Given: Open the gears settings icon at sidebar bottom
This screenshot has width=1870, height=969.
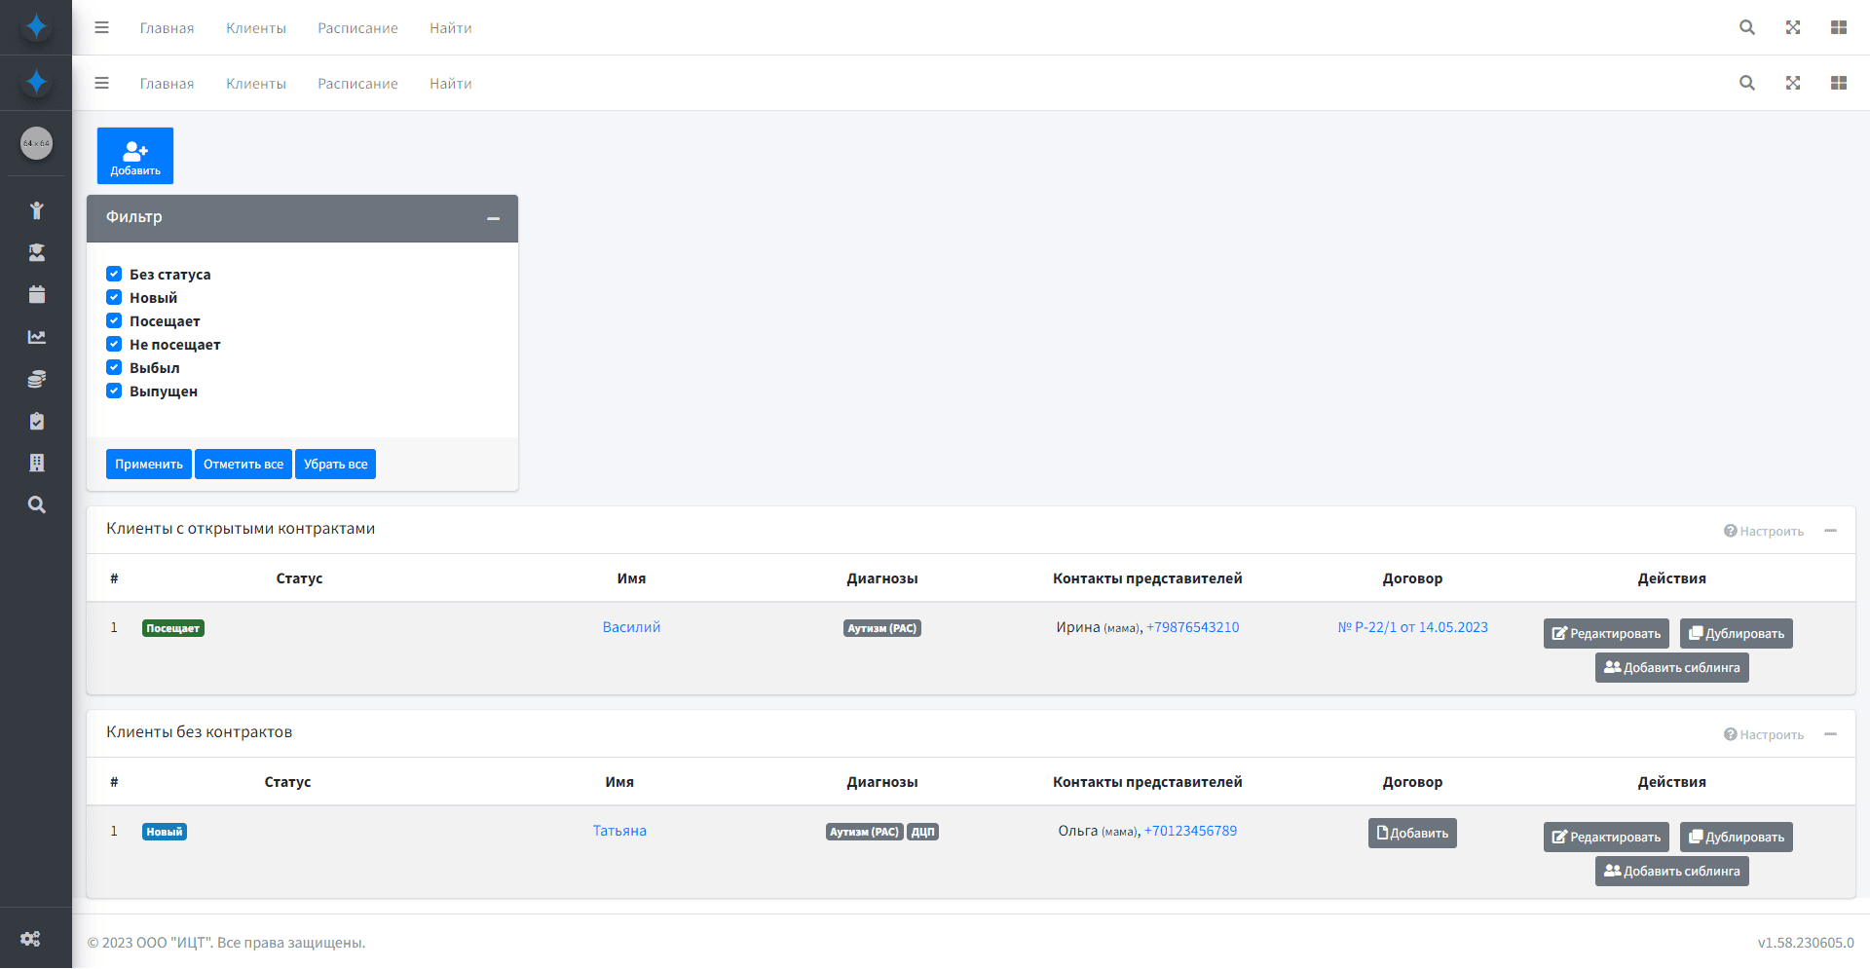Looking at the screenshot, I should coord(30,939).
